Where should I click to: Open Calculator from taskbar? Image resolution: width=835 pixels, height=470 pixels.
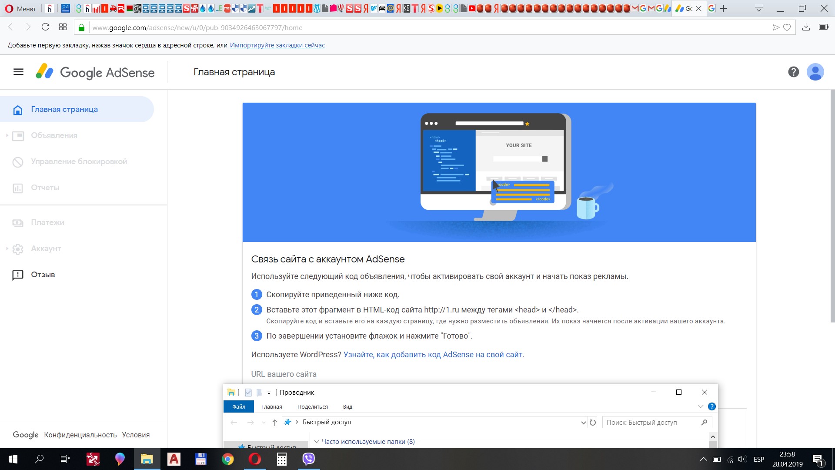(282, 459)
